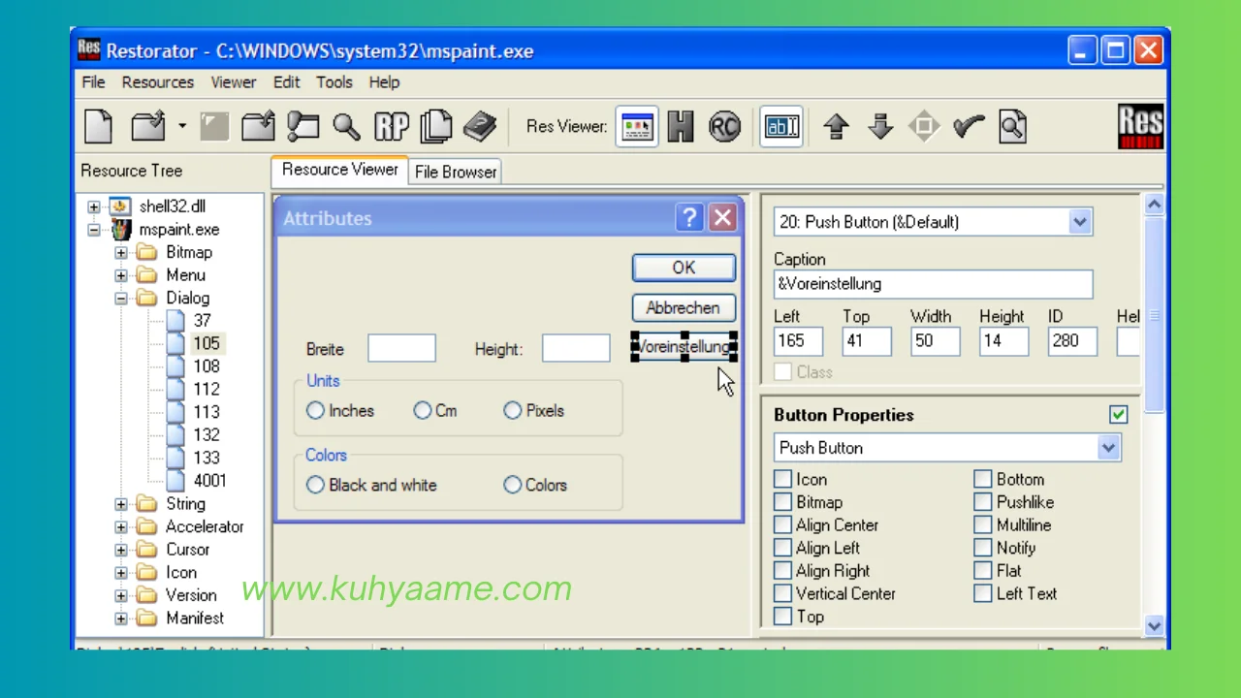This screenshot has width=1241, height=698.
Task: Open the Help menu
Action: 384,82
